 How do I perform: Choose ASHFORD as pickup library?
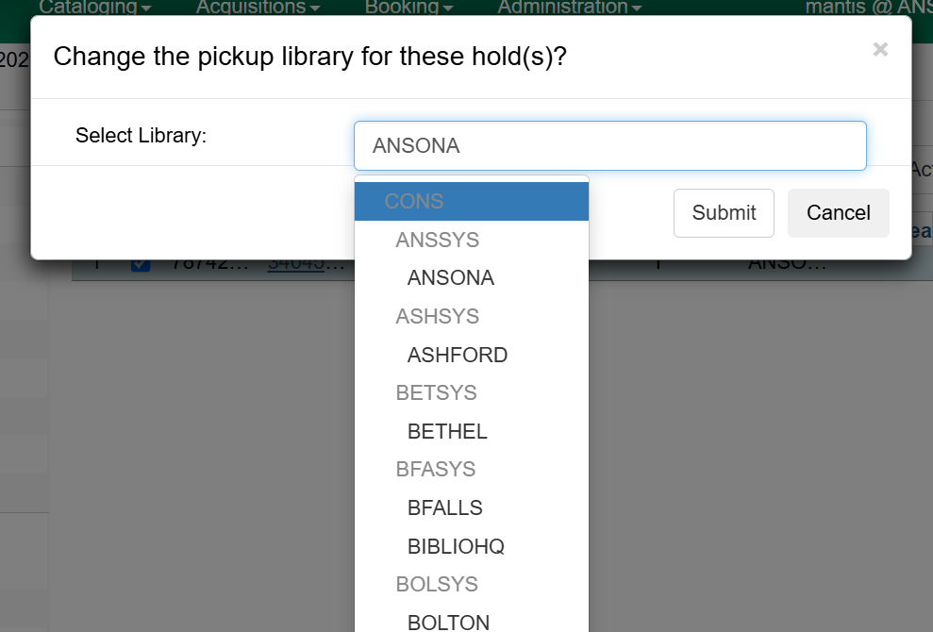pos(458,355)
